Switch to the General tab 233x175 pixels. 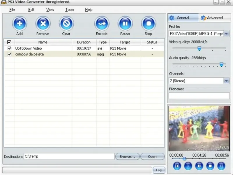183,18
